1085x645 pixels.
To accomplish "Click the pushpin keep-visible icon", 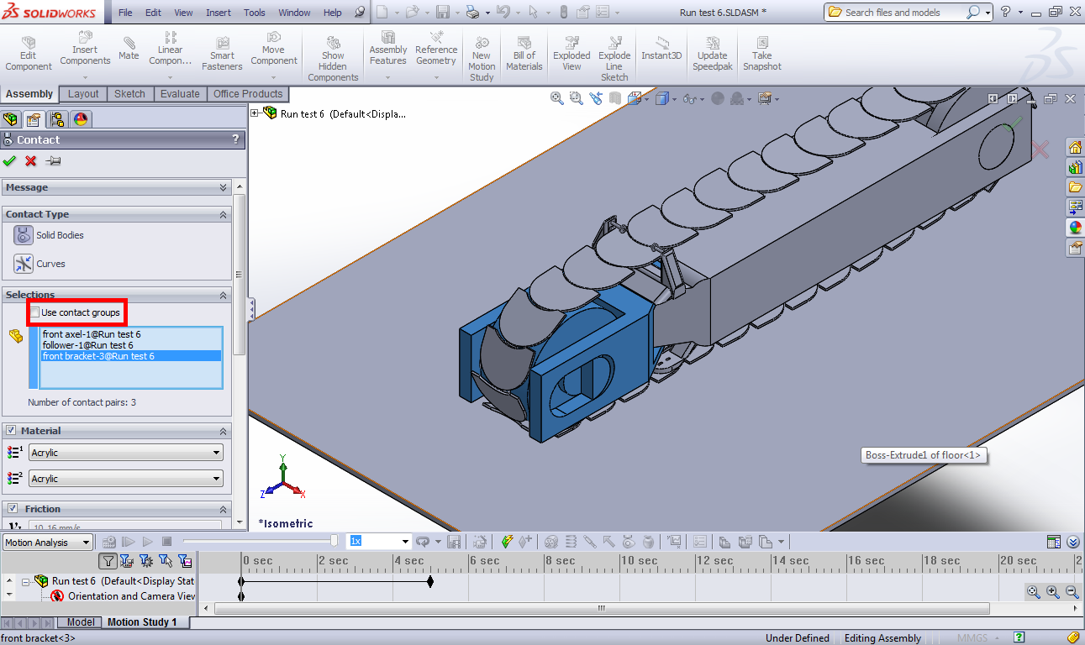I will (53, 160).
